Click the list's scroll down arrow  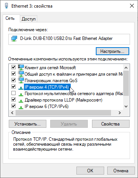tap(126, 106)
